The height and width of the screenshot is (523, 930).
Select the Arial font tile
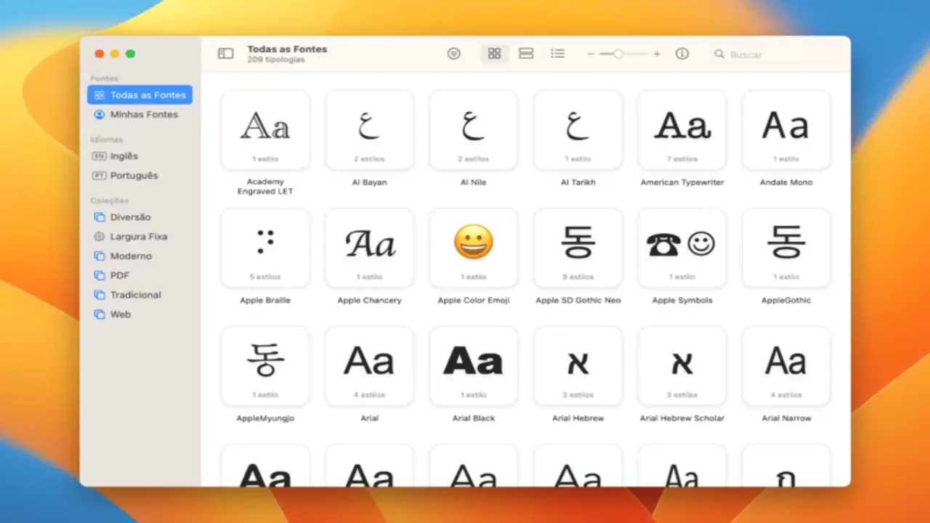point(369,366)
